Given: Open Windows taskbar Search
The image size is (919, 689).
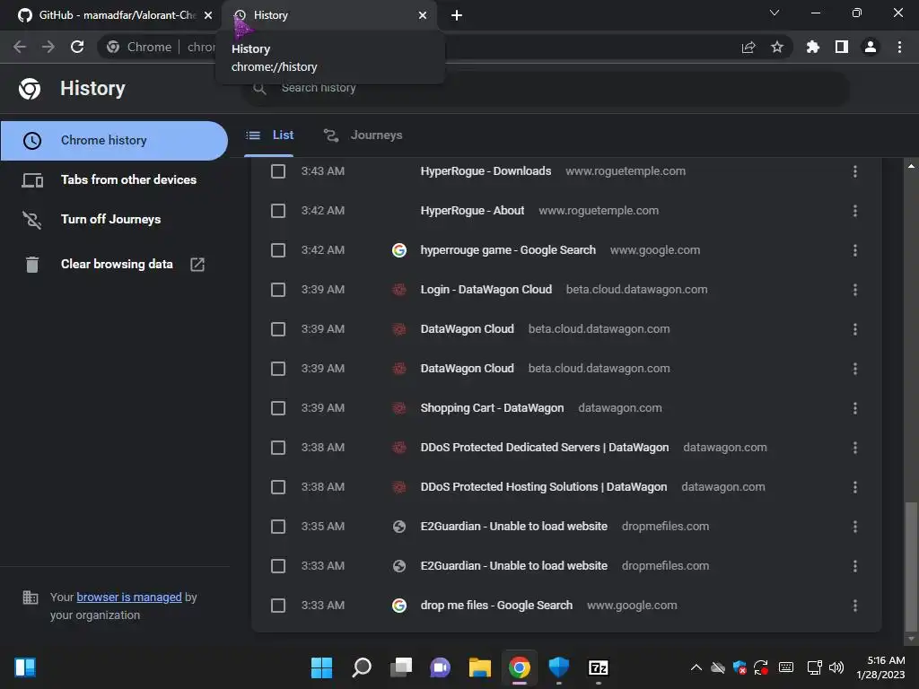Looking at the screenshot, I should point(361,667).
